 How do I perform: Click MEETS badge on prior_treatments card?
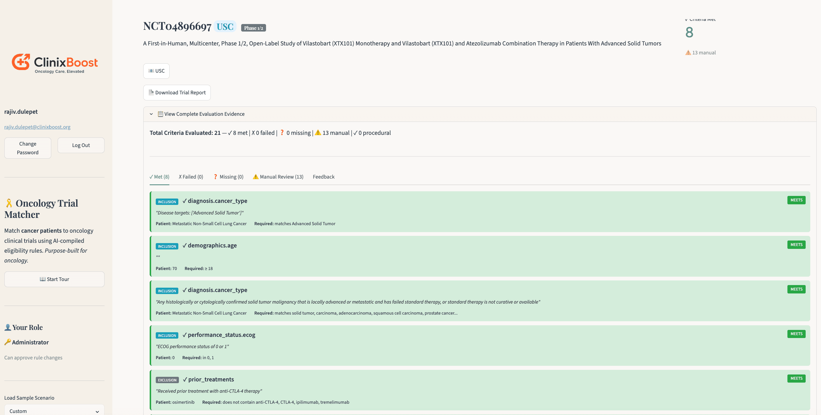click(796, 378)
